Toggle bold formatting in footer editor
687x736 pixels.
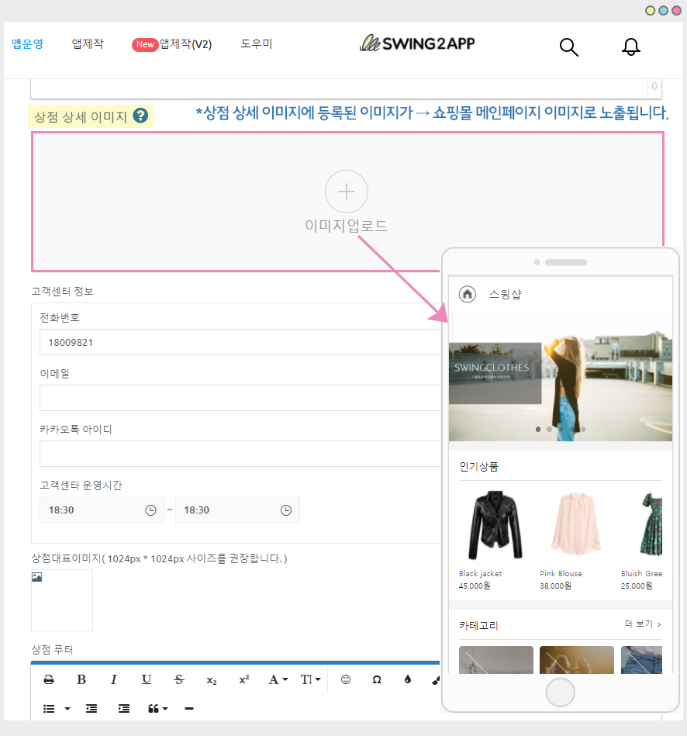pyautogui.click(x=81, y=679)
